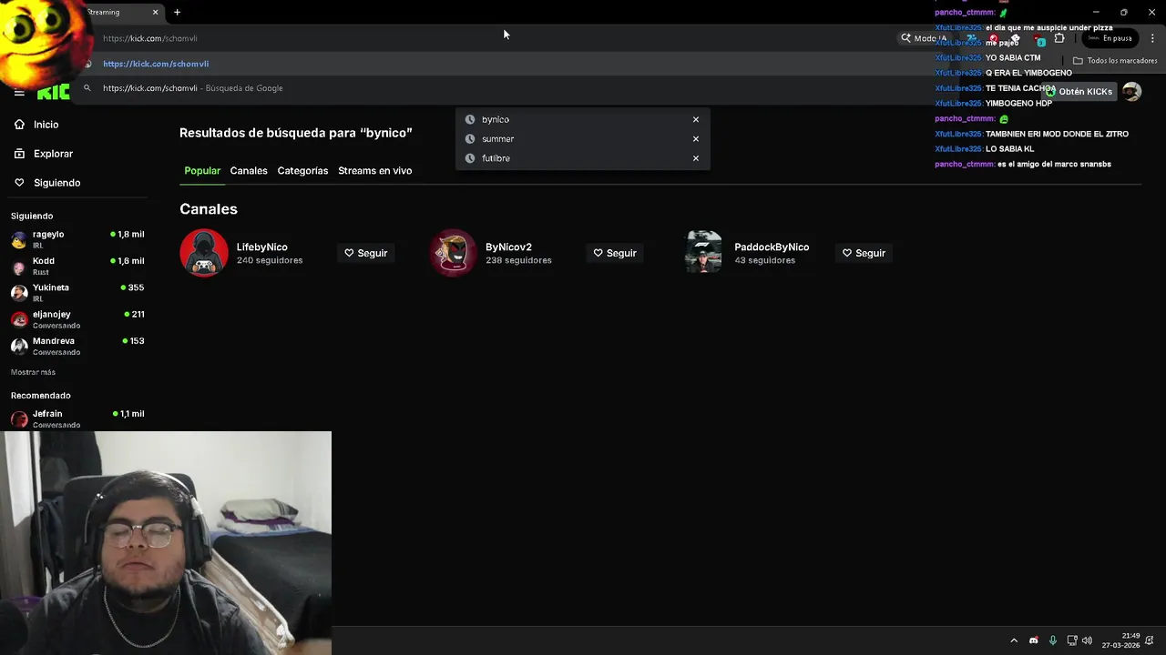Open eljanojey channel in following list
This screenshot has width=1166, height=655.
tap(77, 319)
